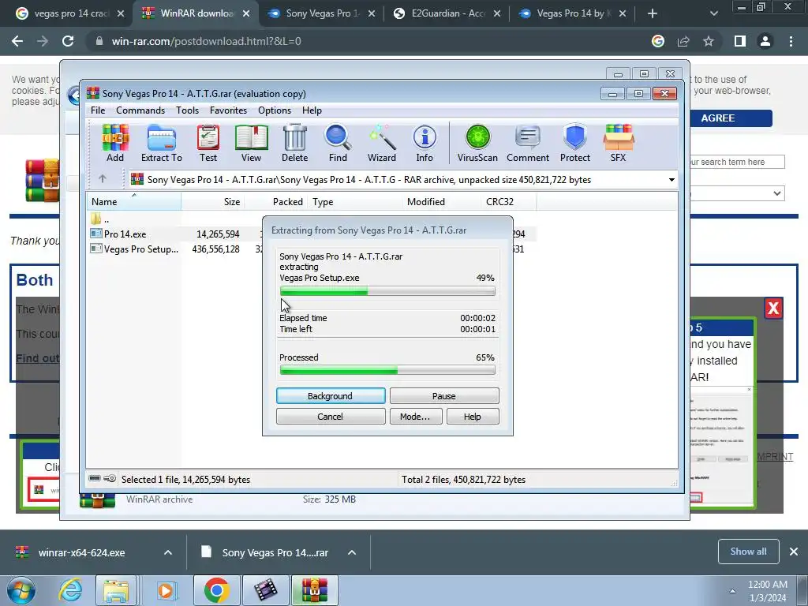
Task: Open the Comment tool
Action: tap(528, 144)
